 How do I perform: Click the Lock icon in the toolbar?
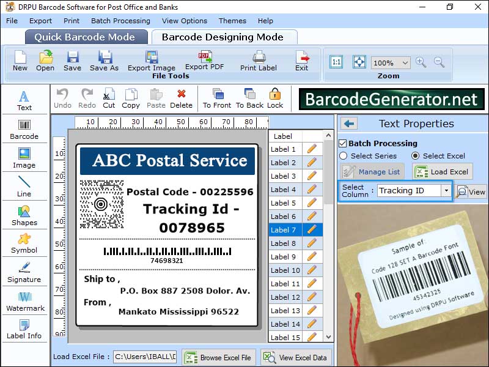(x=274, y=97)
